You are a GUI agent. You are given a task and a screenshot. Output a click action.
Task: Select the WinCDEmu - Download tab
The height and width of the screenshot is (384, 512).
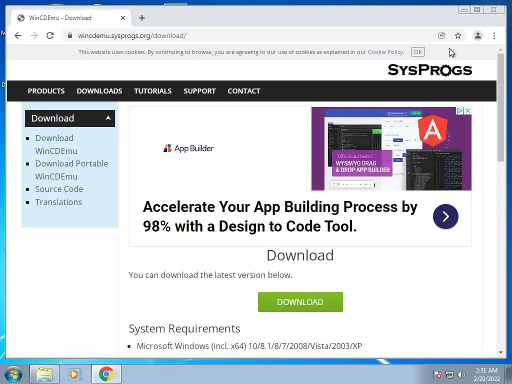[71, 18]
